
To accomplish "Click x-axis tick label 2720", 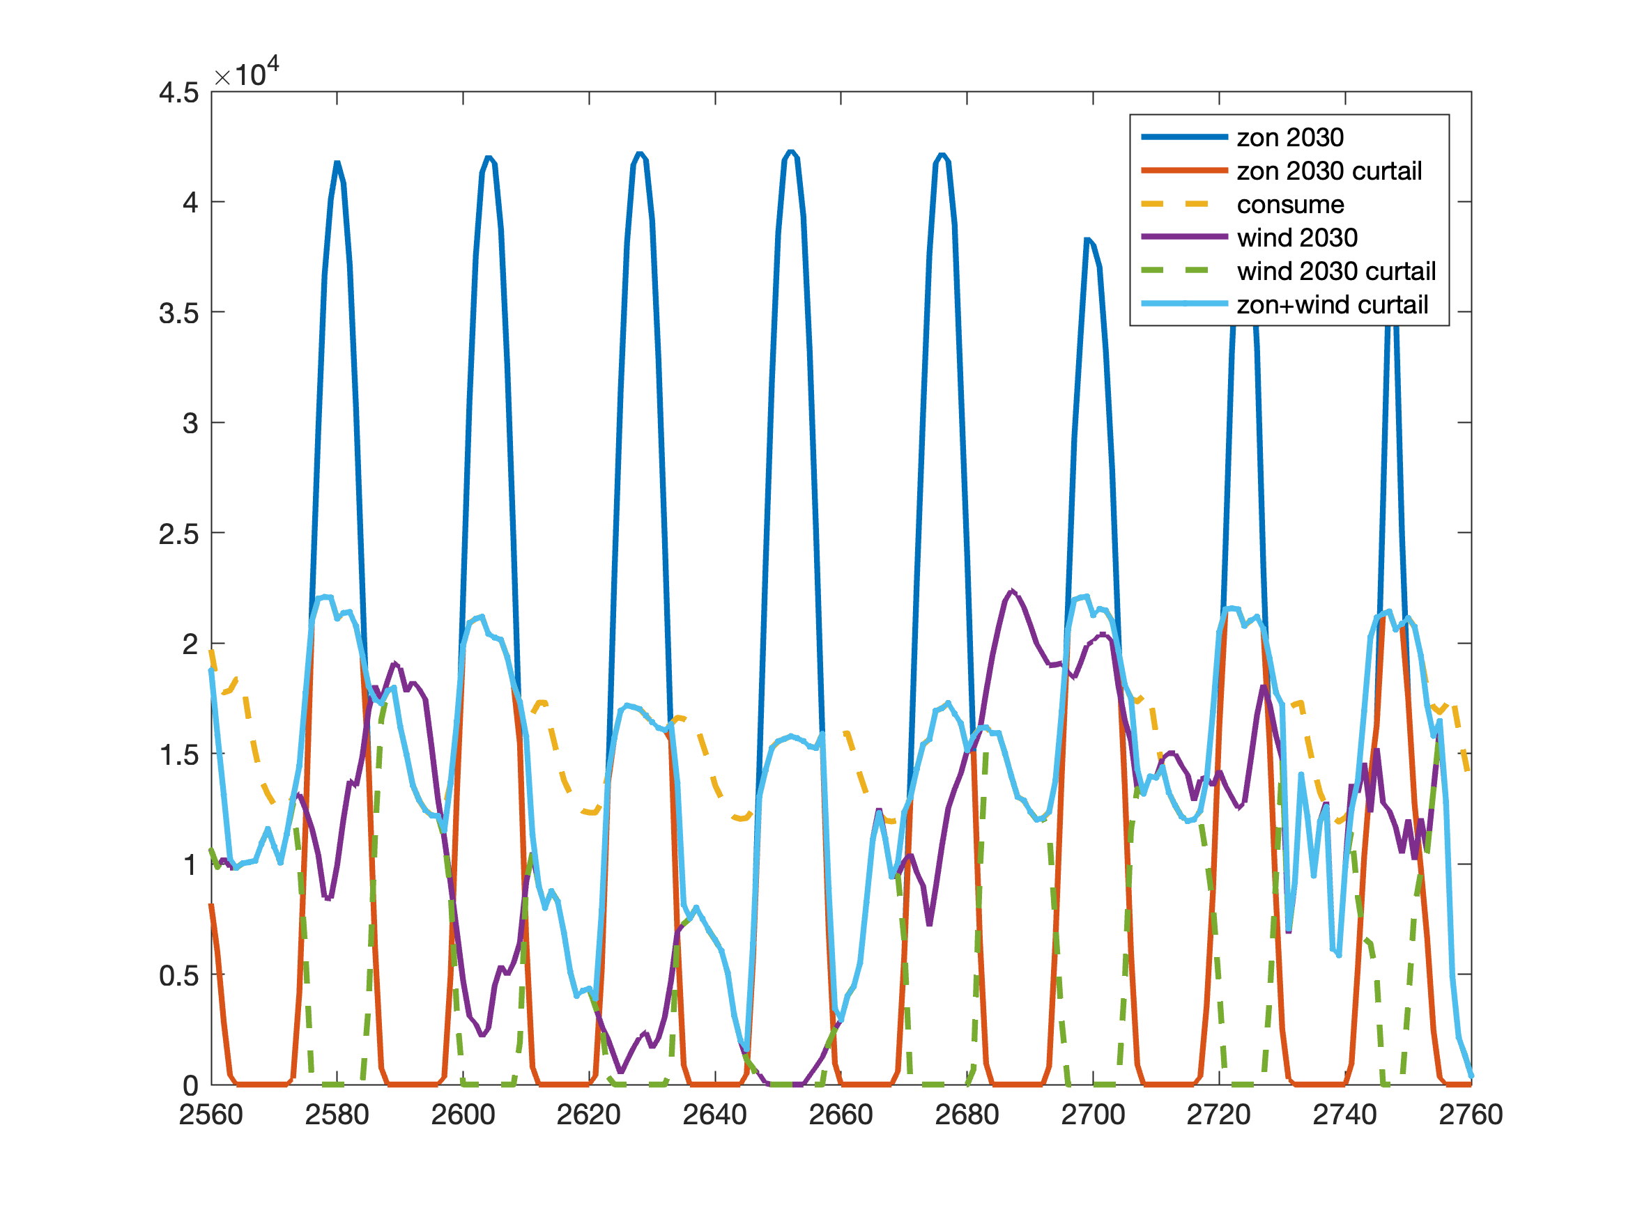I will click(x=1219, y=1115).
